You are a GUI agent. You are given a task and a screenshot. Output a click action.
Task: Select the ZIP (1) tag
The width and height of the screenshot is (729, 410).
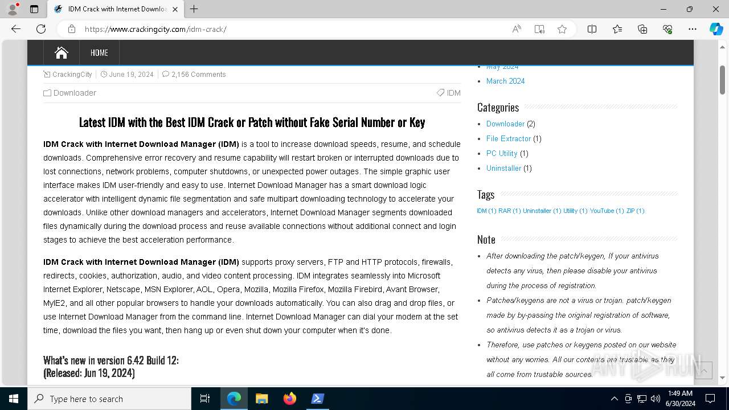tap(635, 211)
